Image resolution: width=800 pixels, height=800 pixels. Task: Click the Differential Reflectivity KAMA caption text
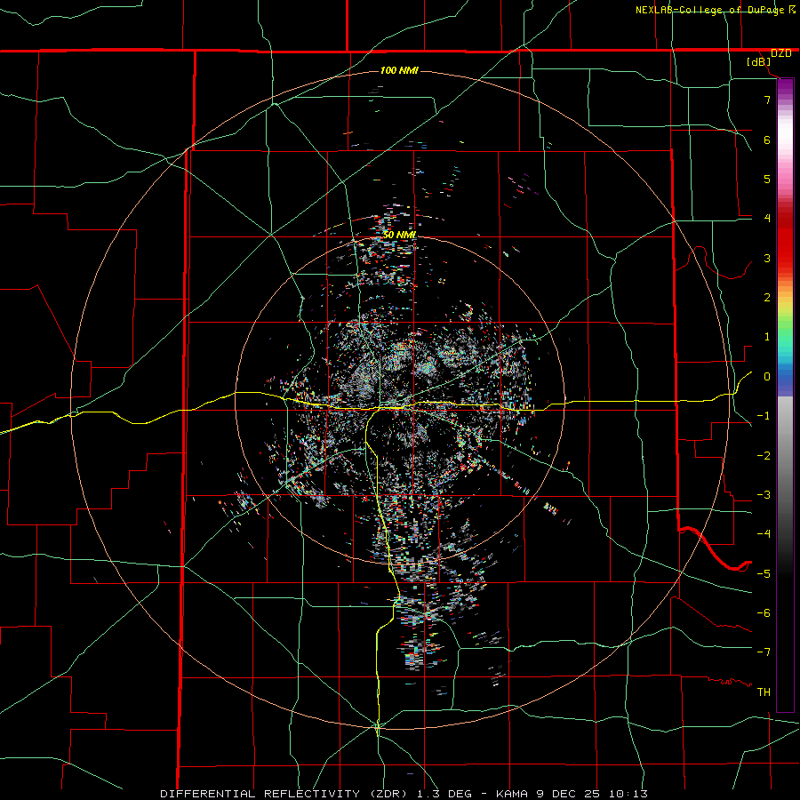(404, 794)
